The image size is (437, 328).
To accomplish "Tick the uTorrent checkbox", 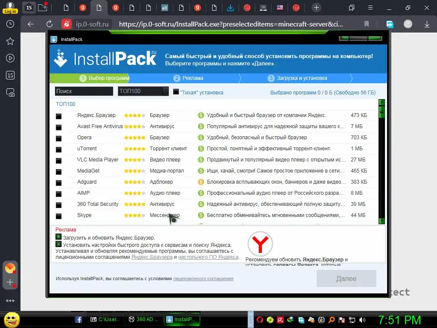I will (58, 149).
